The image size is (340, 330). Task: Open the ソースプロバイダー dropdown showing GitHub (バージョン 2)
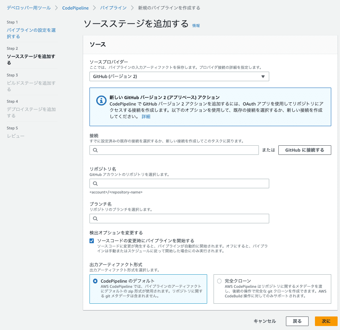tap(179, 76)
